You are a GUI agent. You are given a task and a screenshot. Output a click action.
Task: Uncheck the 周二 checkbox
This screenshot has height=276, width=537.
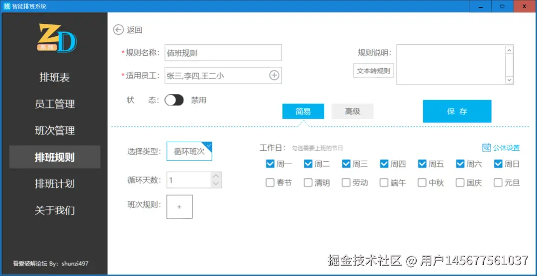(308, 165)
